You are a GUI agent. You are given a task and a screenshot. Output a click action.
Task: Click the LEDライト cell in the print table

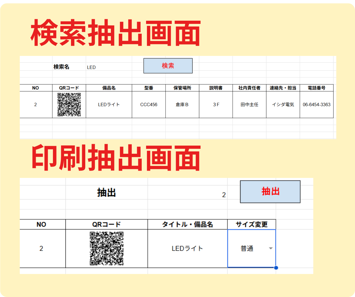pyautogui.click(x=187, y=248)
